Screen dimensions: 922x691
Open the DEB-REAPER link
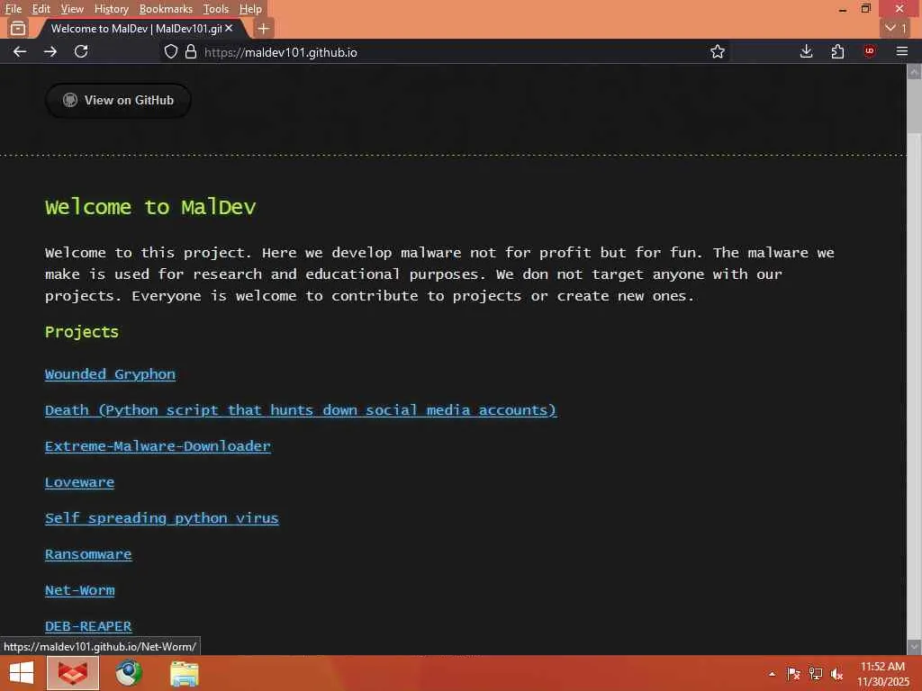[x=88, y=626]
